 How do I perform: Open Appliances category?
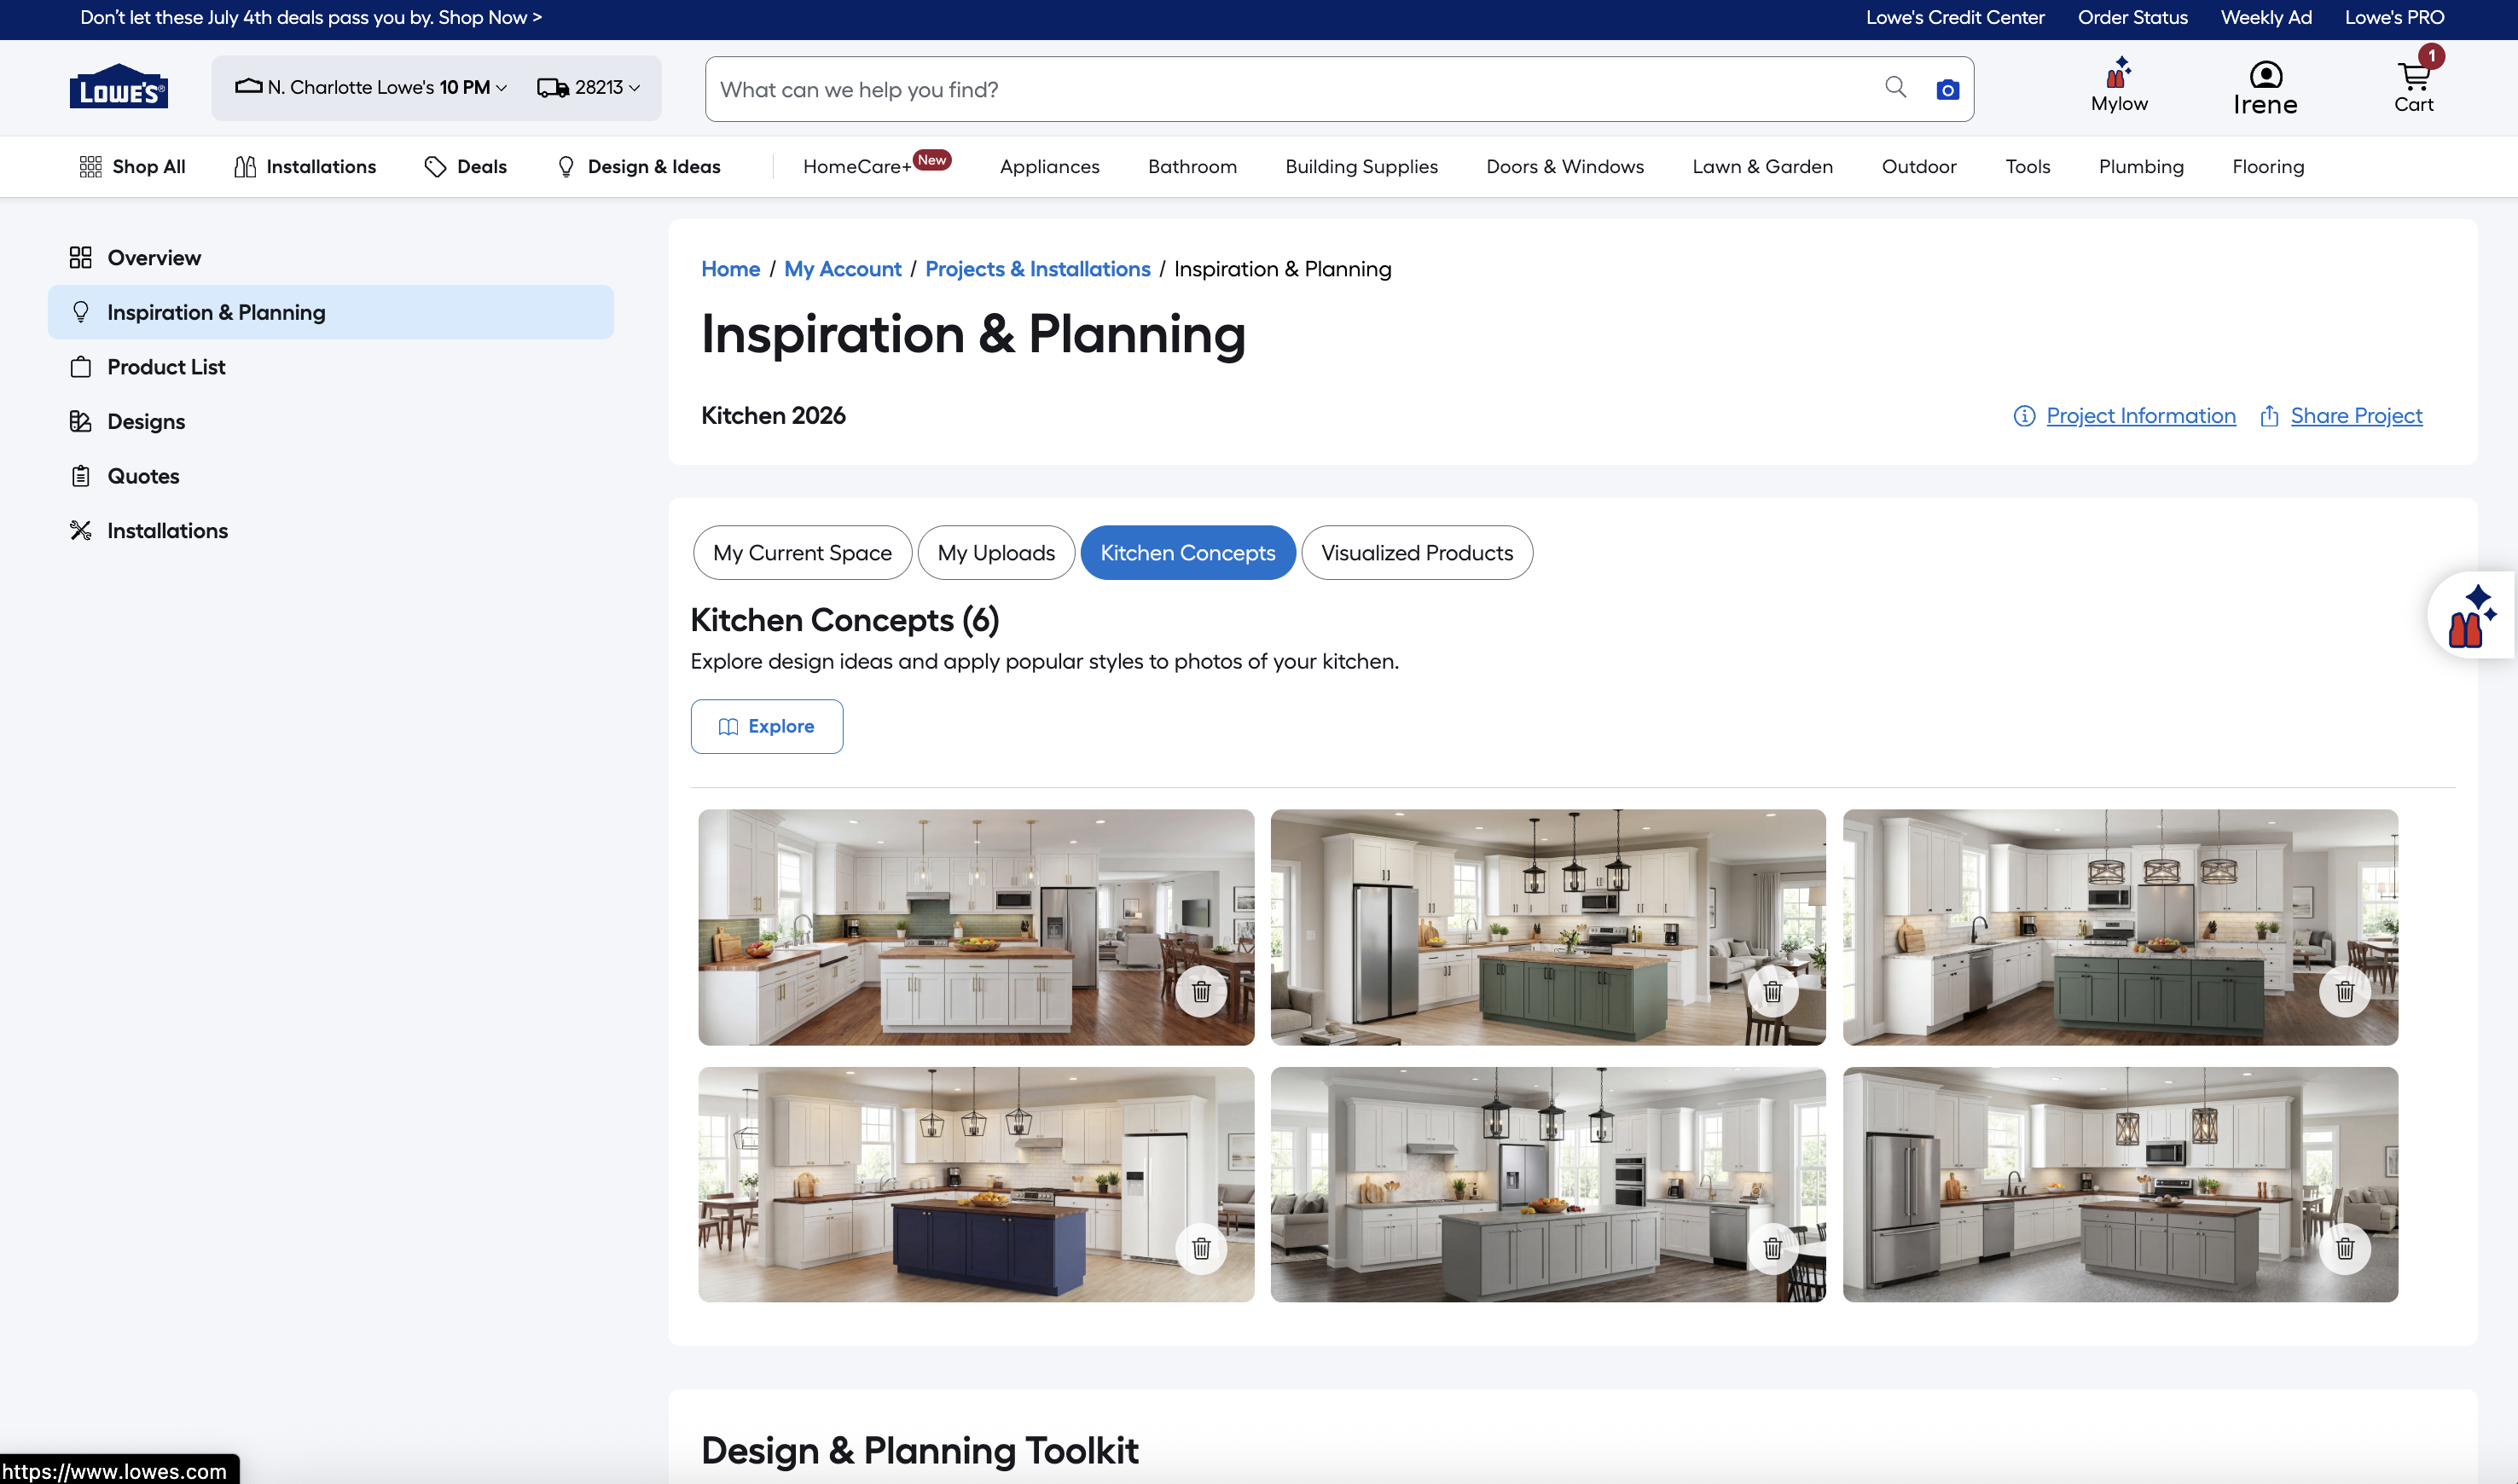click(1049, 167)
